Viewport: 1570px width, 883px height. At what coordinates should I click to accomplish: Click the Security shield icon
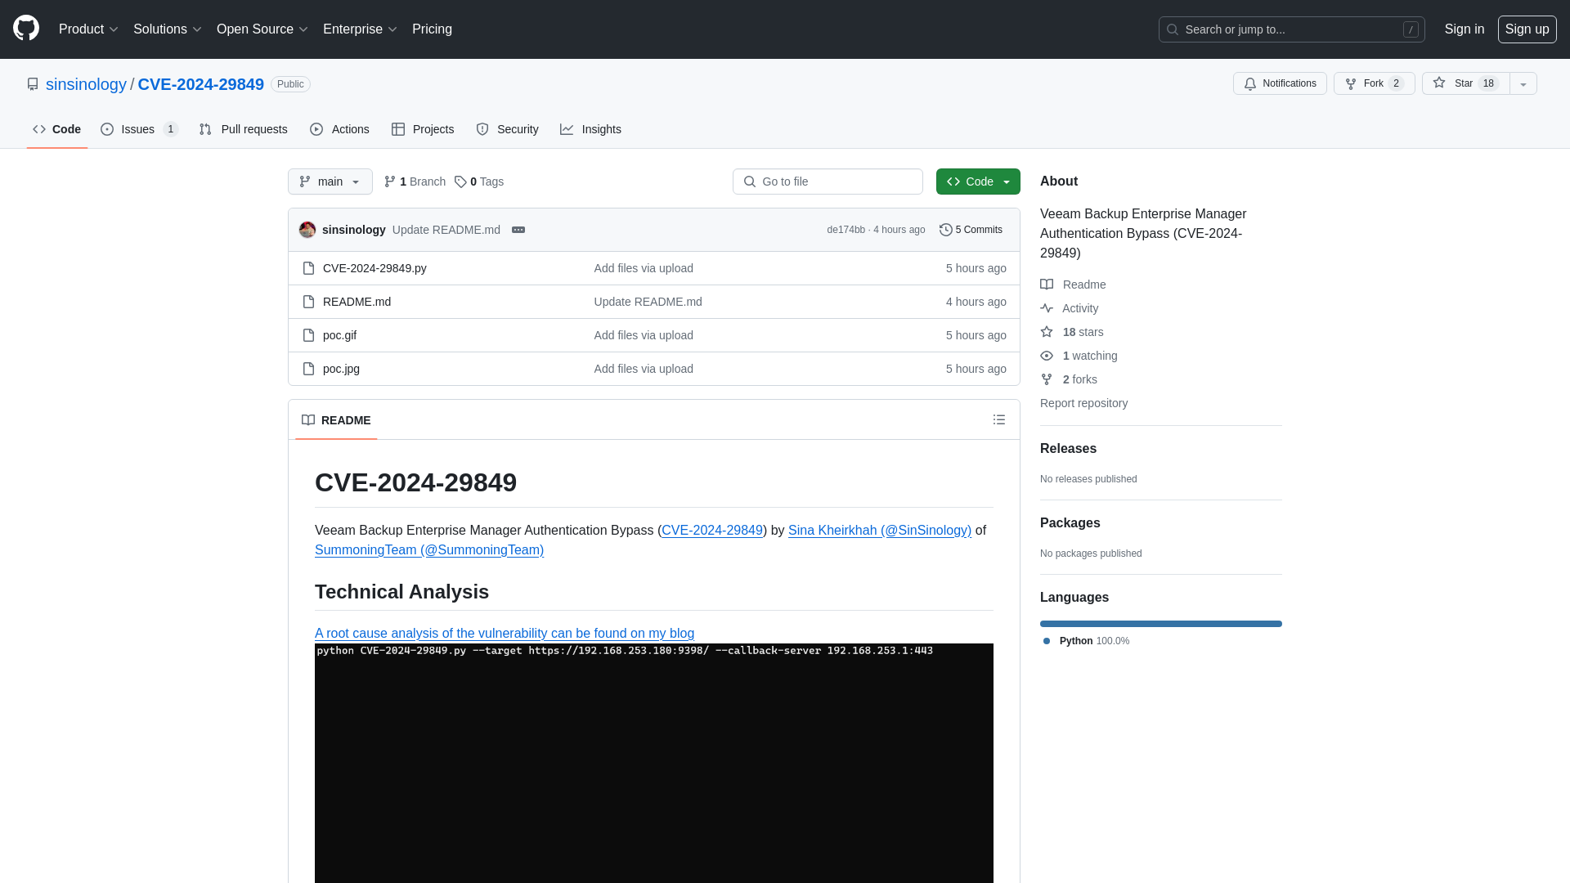coord(482,129)
